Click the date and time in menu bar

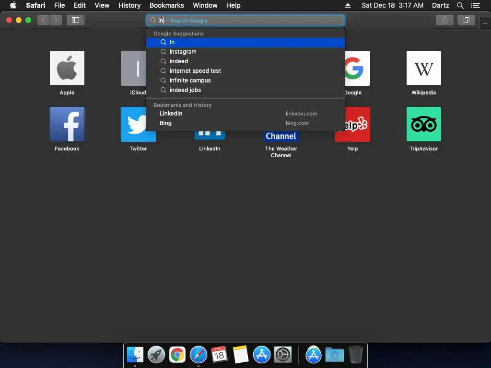[x=392, y=5]
